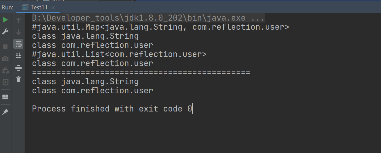Viewport: 381px width, 153px height.
Task: Open run configuration via wrench icon
Action: 5,32
